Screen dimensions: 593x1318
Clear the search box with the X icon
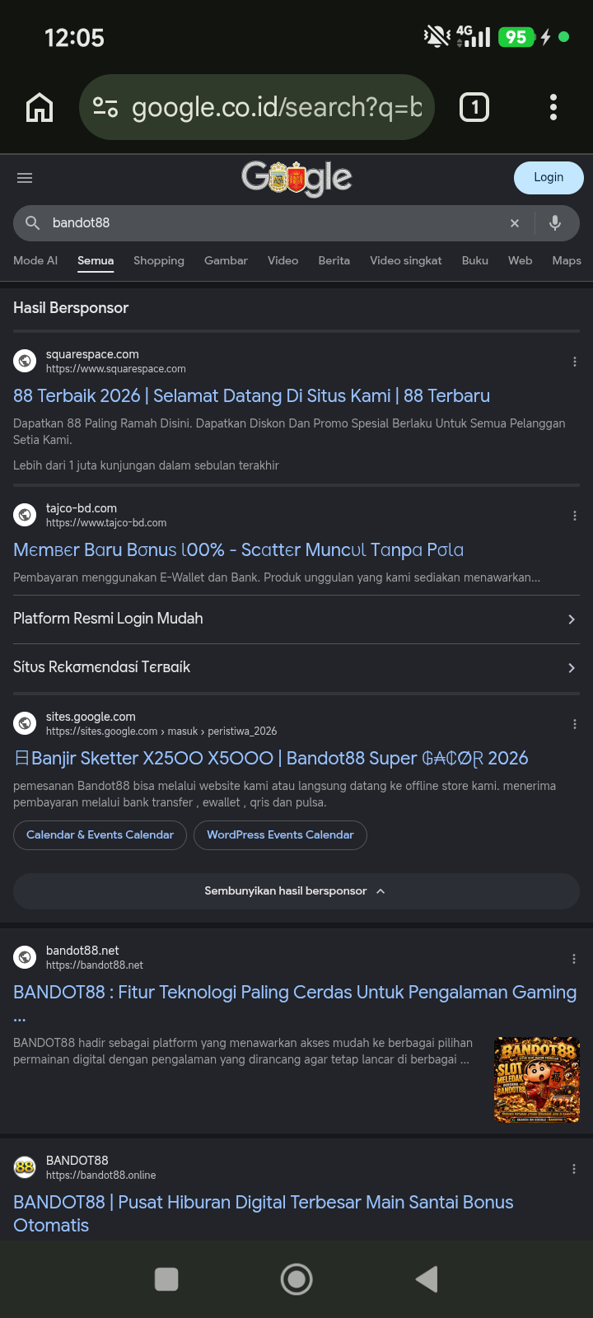coord(515,223)
